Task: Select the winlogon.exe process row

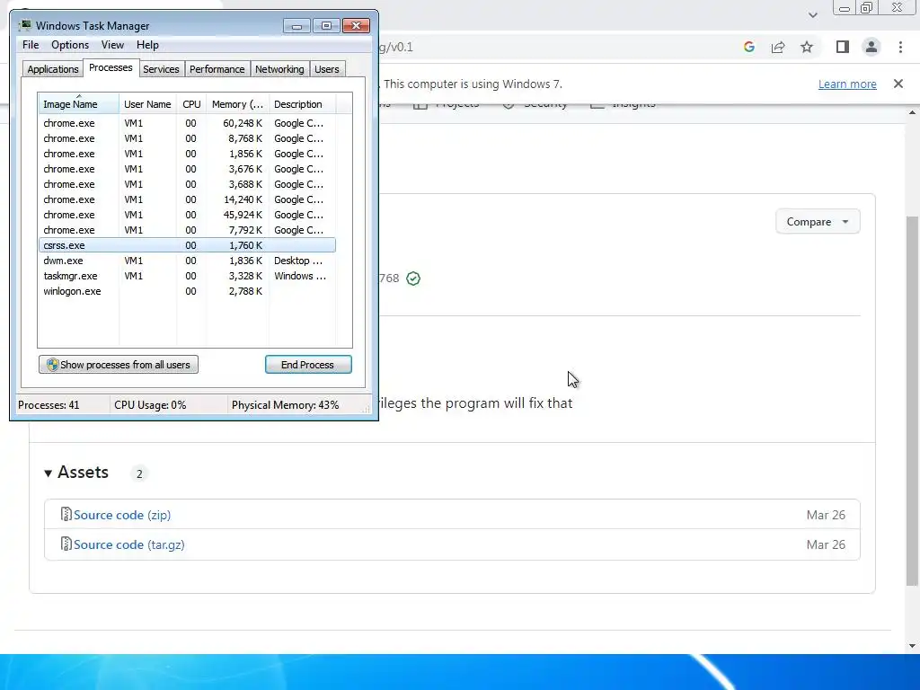Action: coord(187,291)
